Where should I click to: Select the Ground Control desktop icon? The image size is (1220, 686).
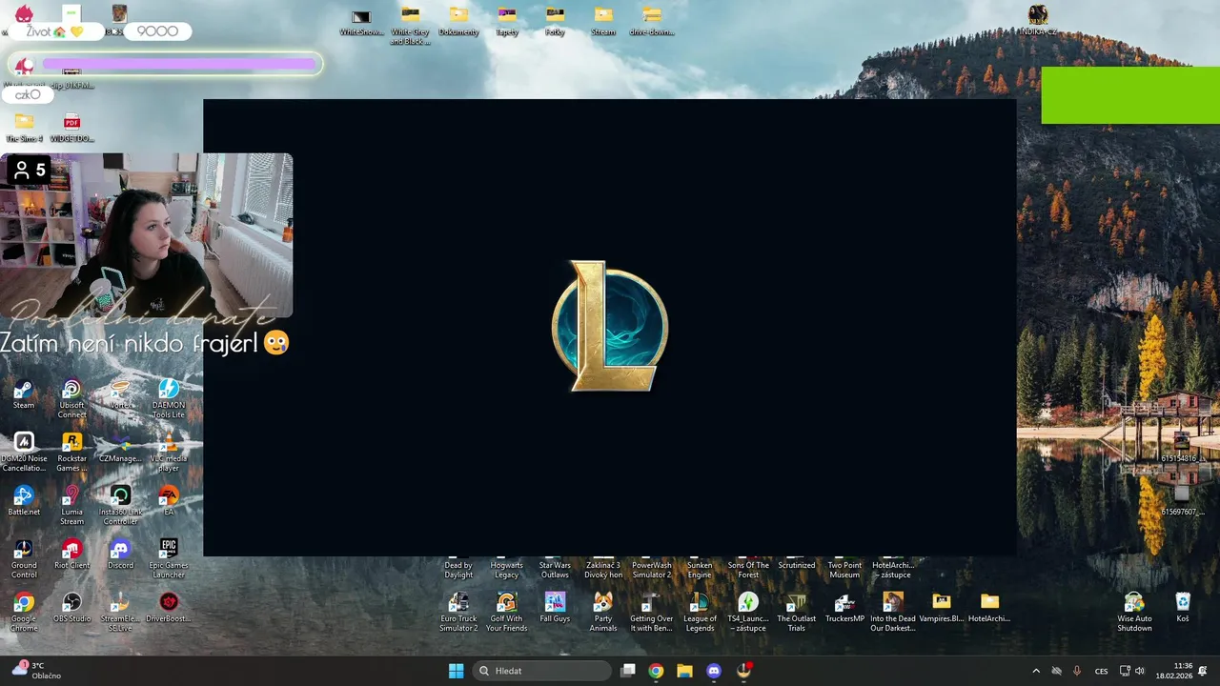[24, 559]
